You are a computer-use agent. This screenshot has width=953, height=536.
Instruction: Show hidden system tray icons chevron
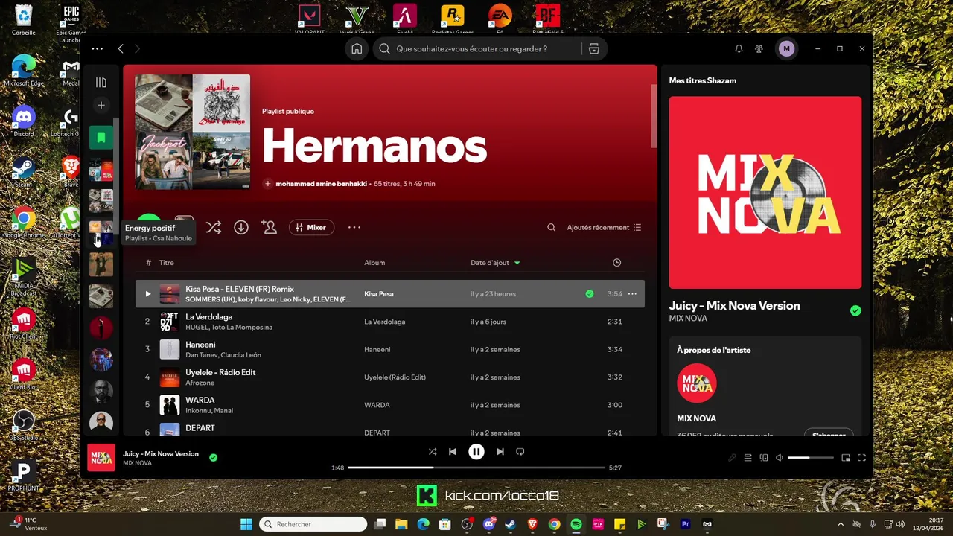pyautogui.click(x=841, y=524)
